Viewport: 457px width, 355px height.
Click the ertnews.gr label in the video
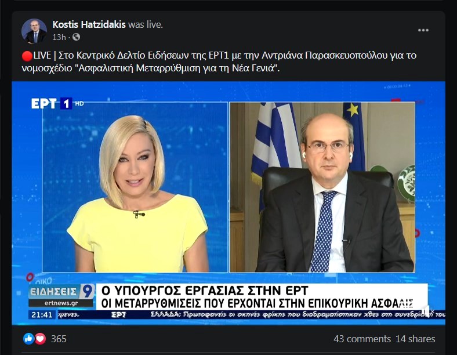click(x=61, y=303)
